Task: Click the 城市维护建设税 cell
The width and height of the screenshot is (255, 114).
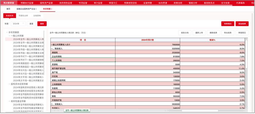Action: (83, 68)
